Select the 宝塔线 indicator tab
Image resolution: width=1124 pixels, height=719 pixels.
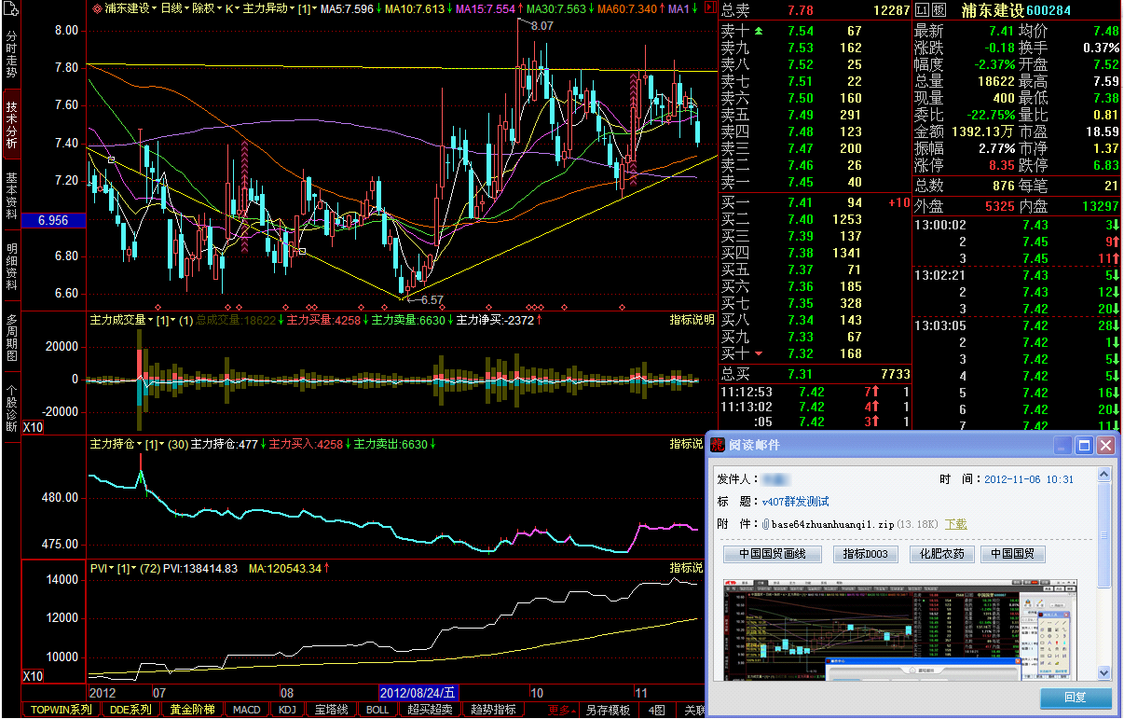point(332,710)
